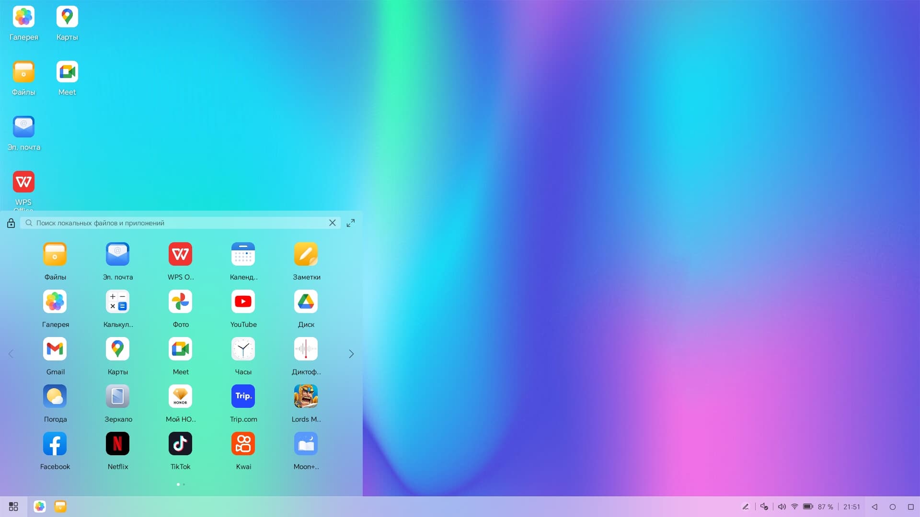Open Google Drive (Диск) app

306,302
